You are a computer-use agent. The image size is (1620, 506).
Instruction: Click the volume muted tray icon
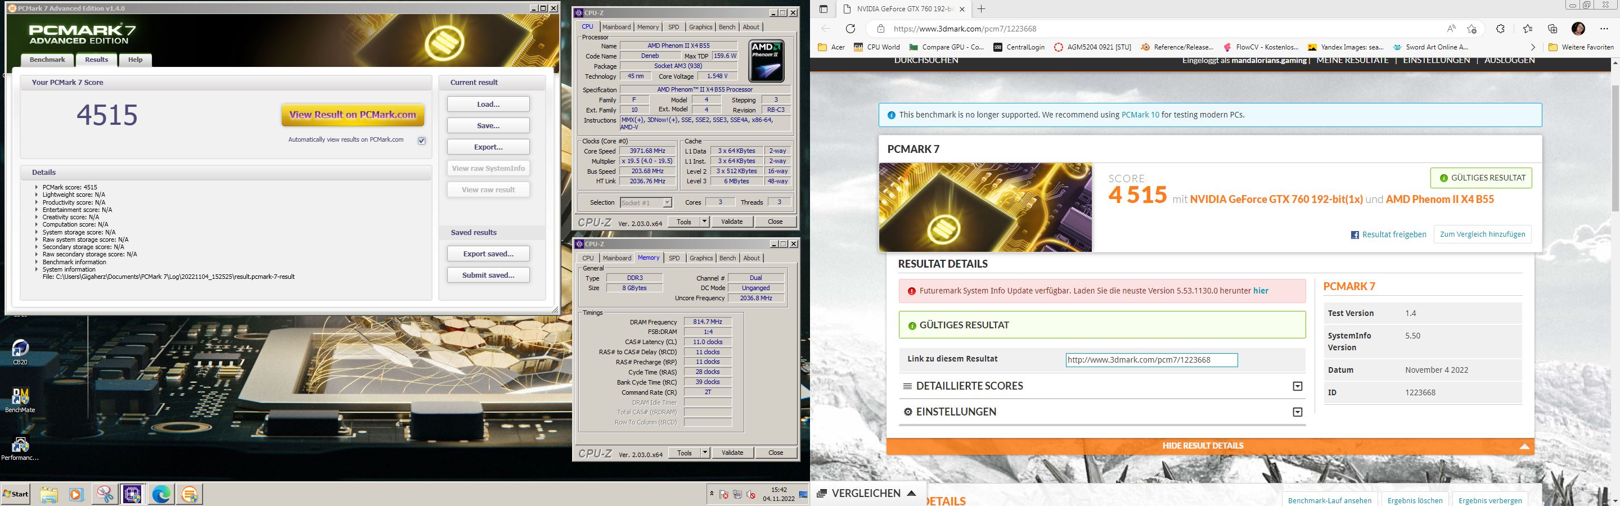(750, 494)
